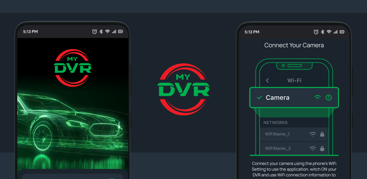Click the camera connection instruction paragraph
Screen dimensions: 367x179
coord(294,169)
